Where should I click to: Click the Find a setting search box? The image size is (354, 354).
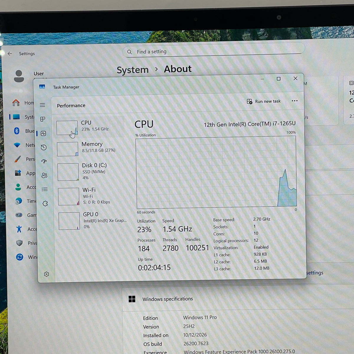pos(214,50)
